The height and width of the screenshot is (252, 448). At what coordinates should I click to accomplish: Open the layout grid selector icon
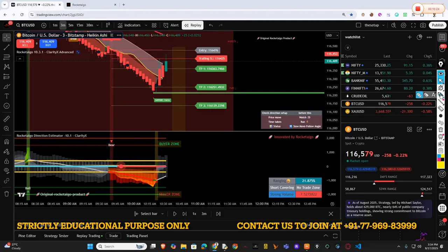[154, 25]
